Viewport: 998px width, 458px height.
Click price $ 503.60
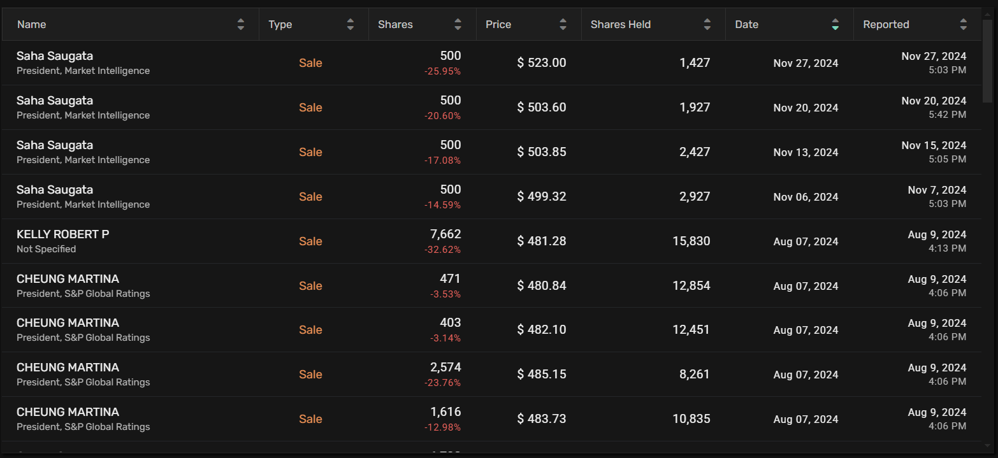pyautogui.click(x=542, y=108)
